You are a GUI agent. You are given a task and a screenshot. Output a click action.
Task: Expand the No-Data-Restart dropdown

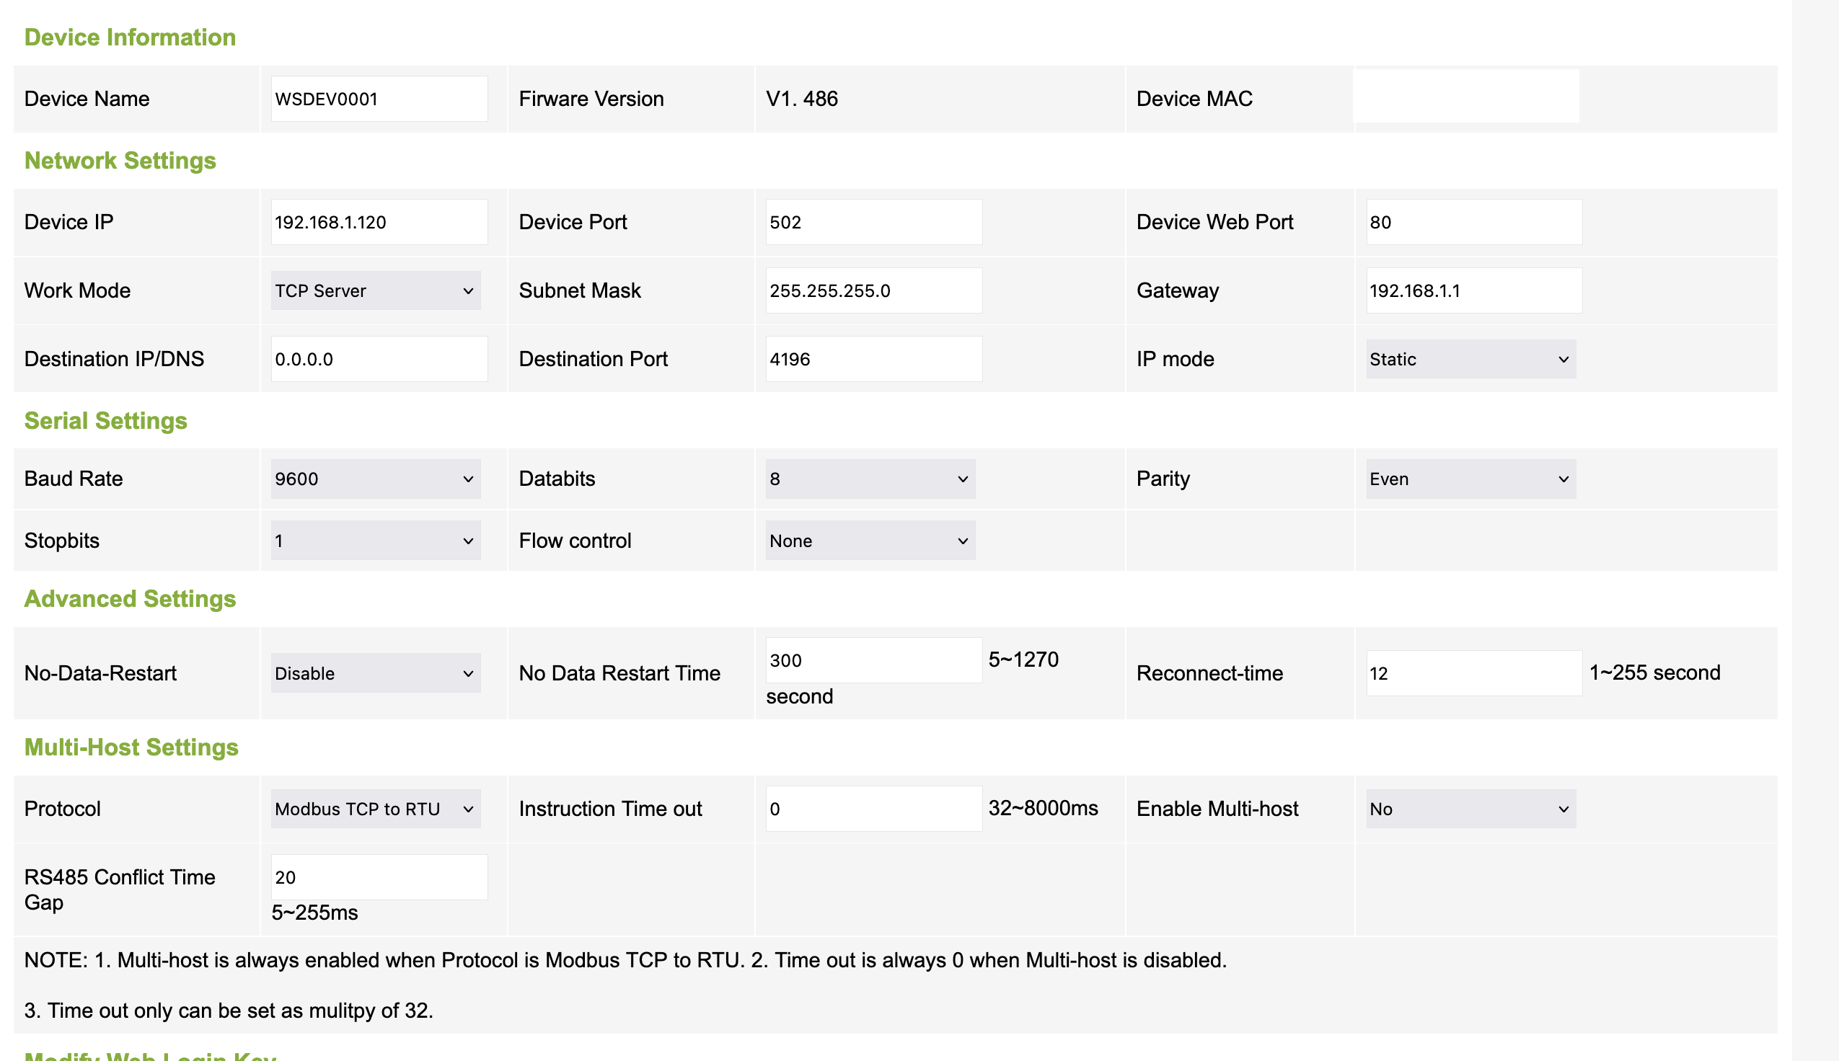[375, 673]
